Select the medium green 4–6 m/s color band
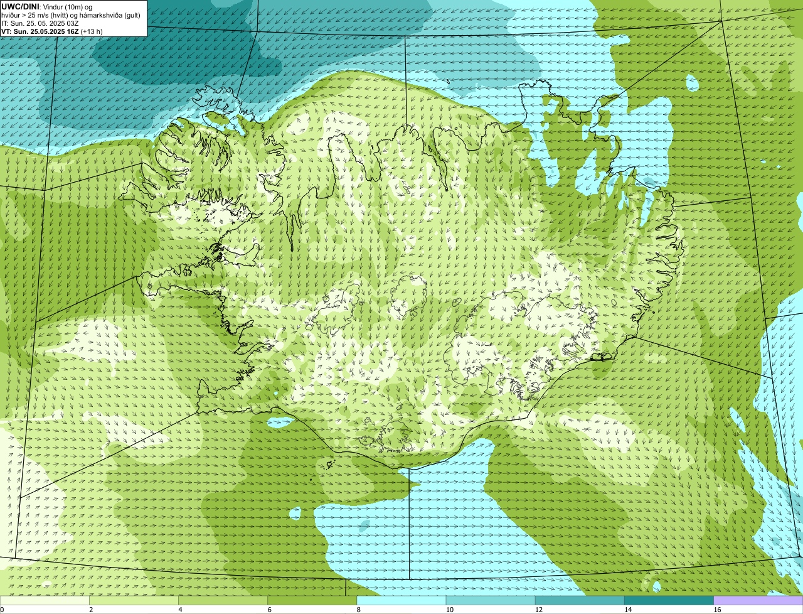The width and height of the screenshot is (803, 614). tap(223, 601)
